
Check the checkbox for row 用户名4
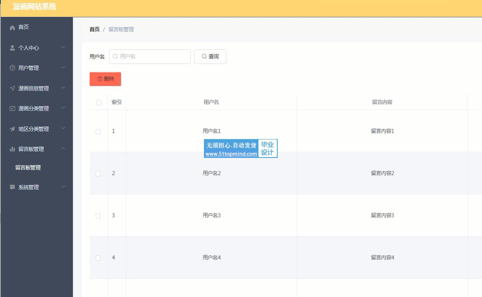[98, 258]
